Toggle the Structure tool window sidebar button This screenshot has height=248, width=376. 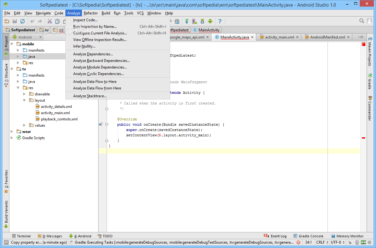[x=6, y=75]
